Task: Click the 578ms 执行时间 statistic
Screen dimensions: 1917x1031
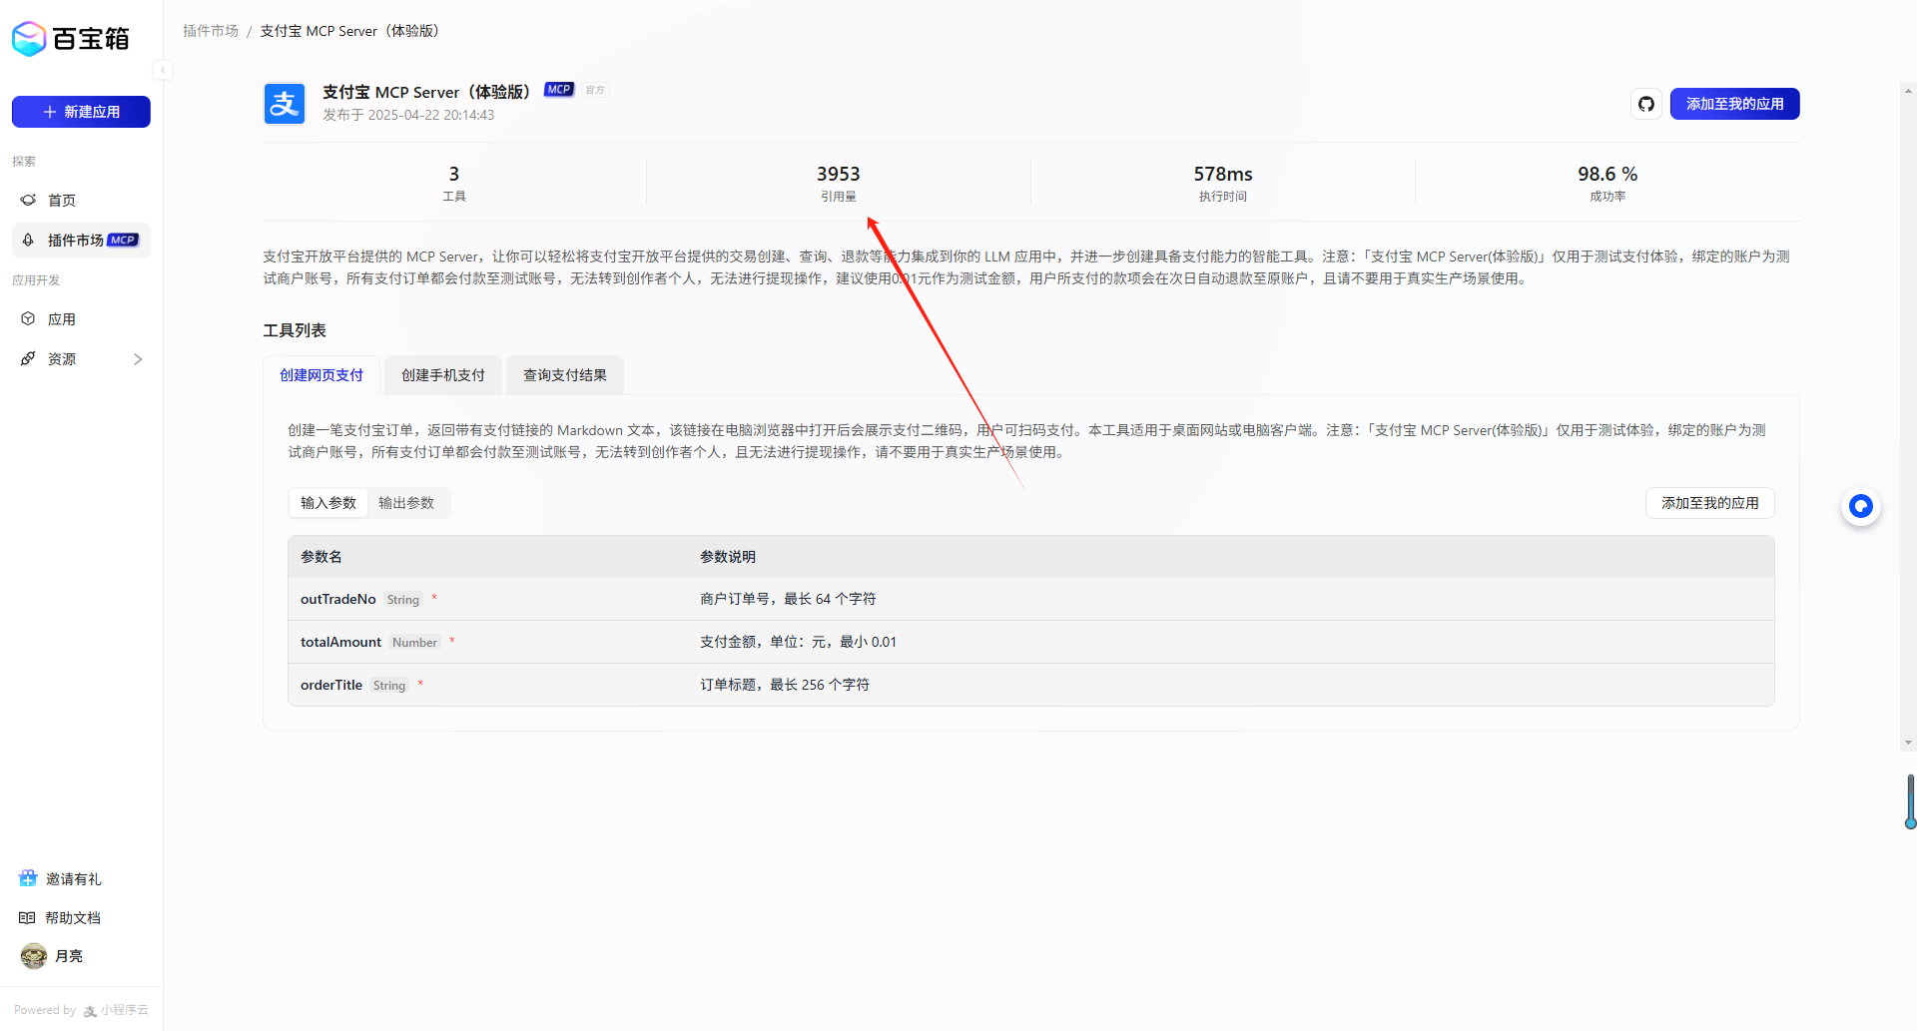Action: pos(1223,183)
